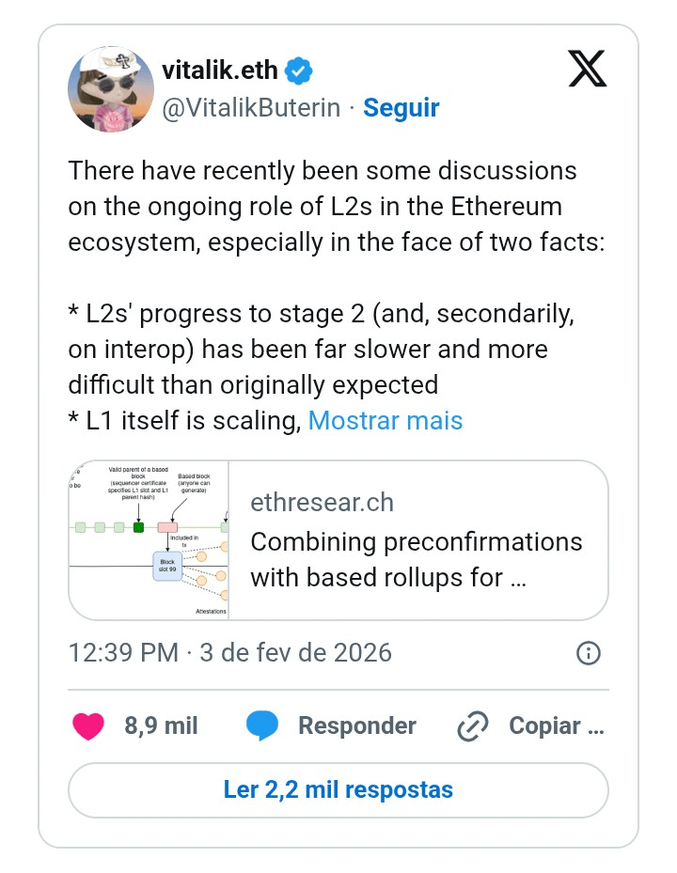Open the @VitalikButerin handle link
Image resolution: width=677 pixels, height=873 pixels.
(x=251, y=107)
